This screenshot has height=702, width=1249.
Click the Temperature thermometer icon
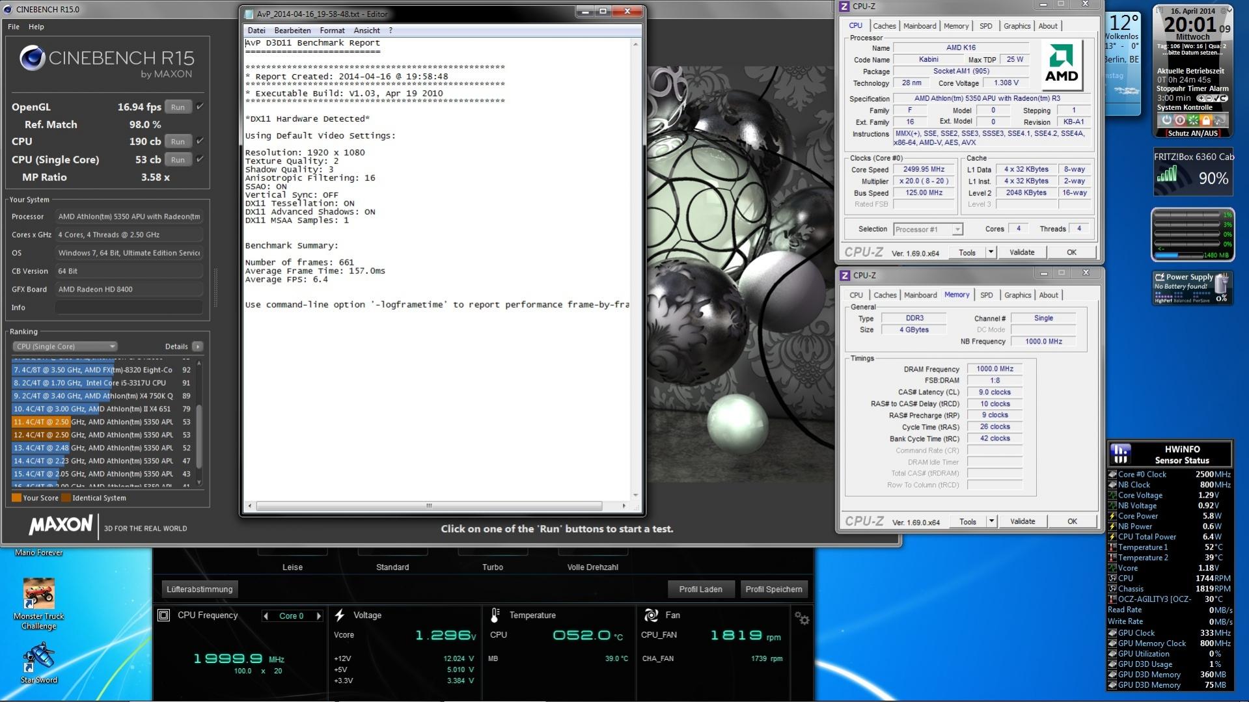[495, 615]
